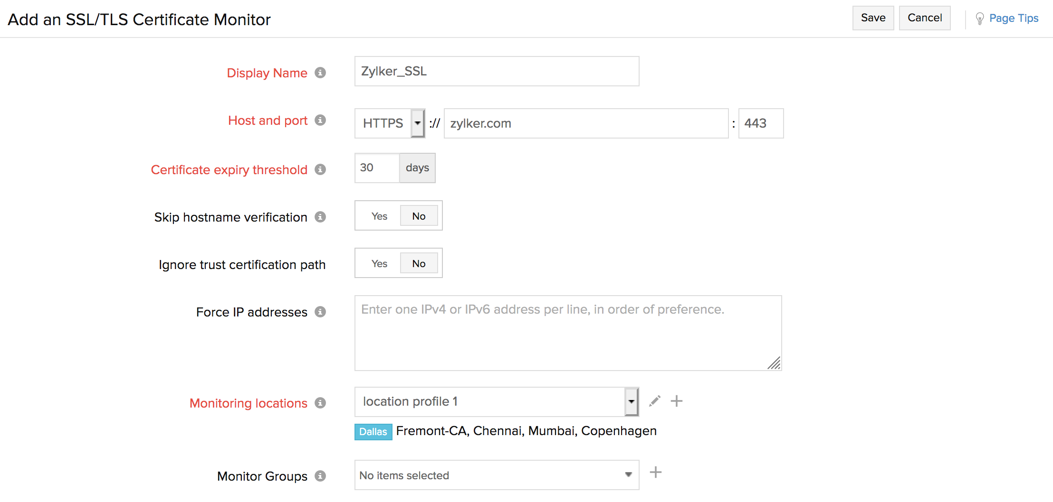Open the Page Tips link
Viewport: 1053px width, 502px height.
coord(1014,19)
